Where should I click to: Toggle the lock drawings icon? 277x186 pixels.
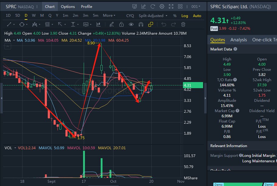tap(121, 24)
